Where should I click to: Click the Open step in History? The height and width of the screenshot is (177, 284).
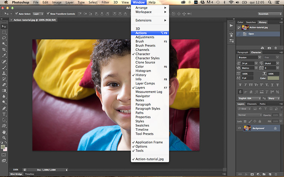coord(251,34)
